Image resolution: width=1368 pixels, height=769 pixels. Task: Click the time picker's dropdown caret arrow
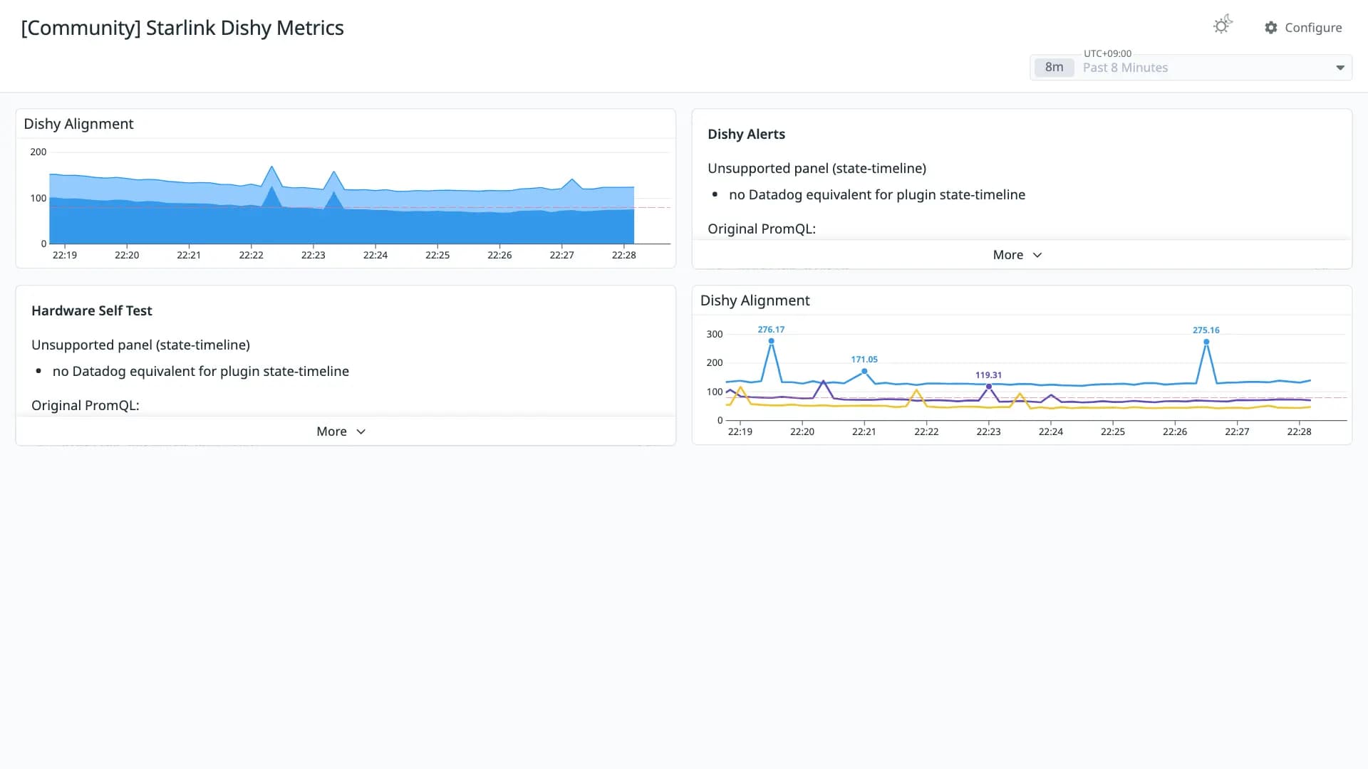pyautogui.click(x=1339, y=68)
